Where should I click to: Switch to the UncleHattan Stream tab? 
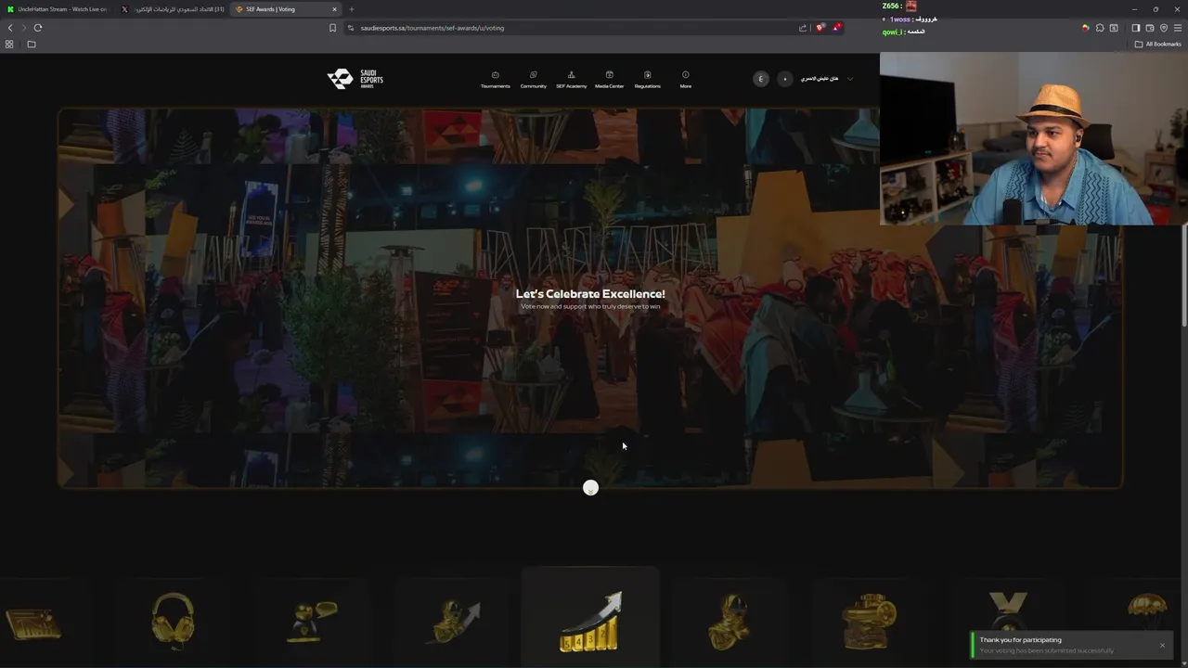point(56,9)
